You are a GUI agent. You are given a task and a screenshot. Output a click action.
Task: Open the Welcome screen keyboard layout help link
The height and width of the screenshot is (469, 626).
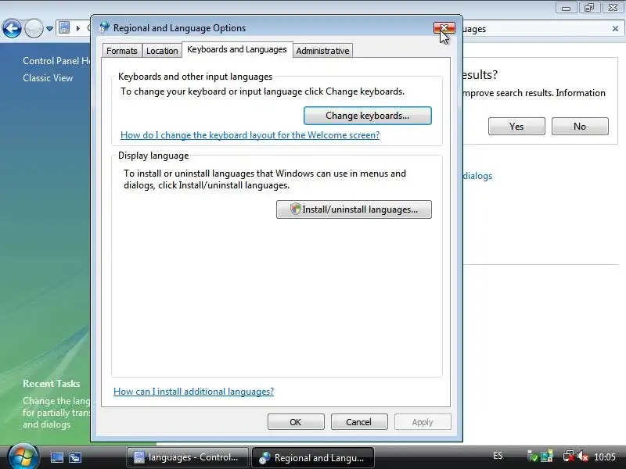(x=250, y=135)
